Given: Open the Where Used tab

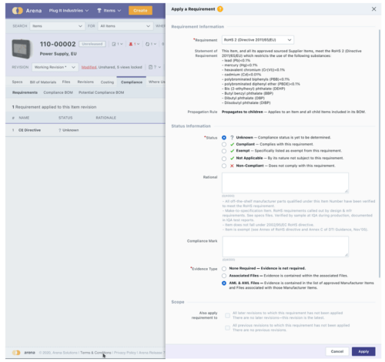Looking at the screenshot, I should (x=156, y=82).
